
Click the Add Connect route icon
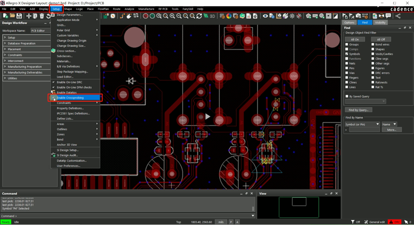[x=122, y=16]
